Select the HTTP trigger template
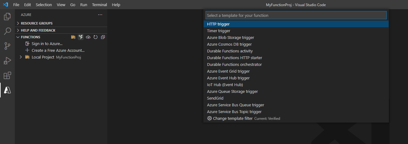Viewport: 408px width, 144px height. point(296,24)
